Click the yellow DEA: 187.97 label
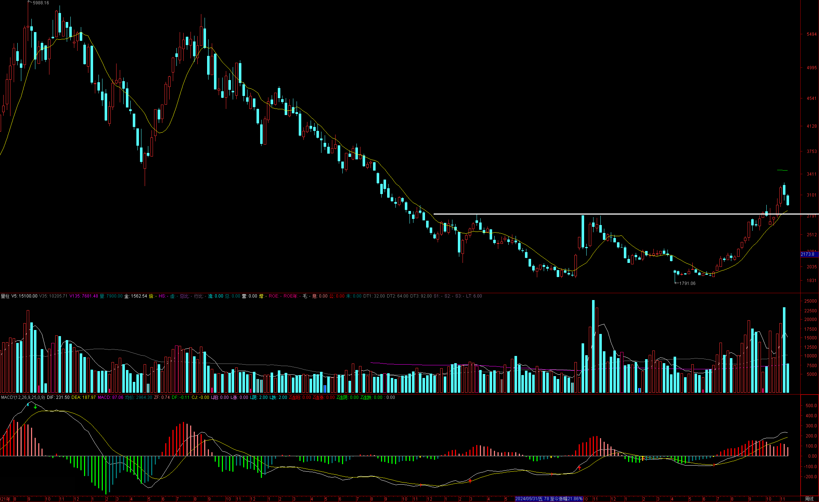Viewport: 819px width, 502px height. (x=83, y=397)
